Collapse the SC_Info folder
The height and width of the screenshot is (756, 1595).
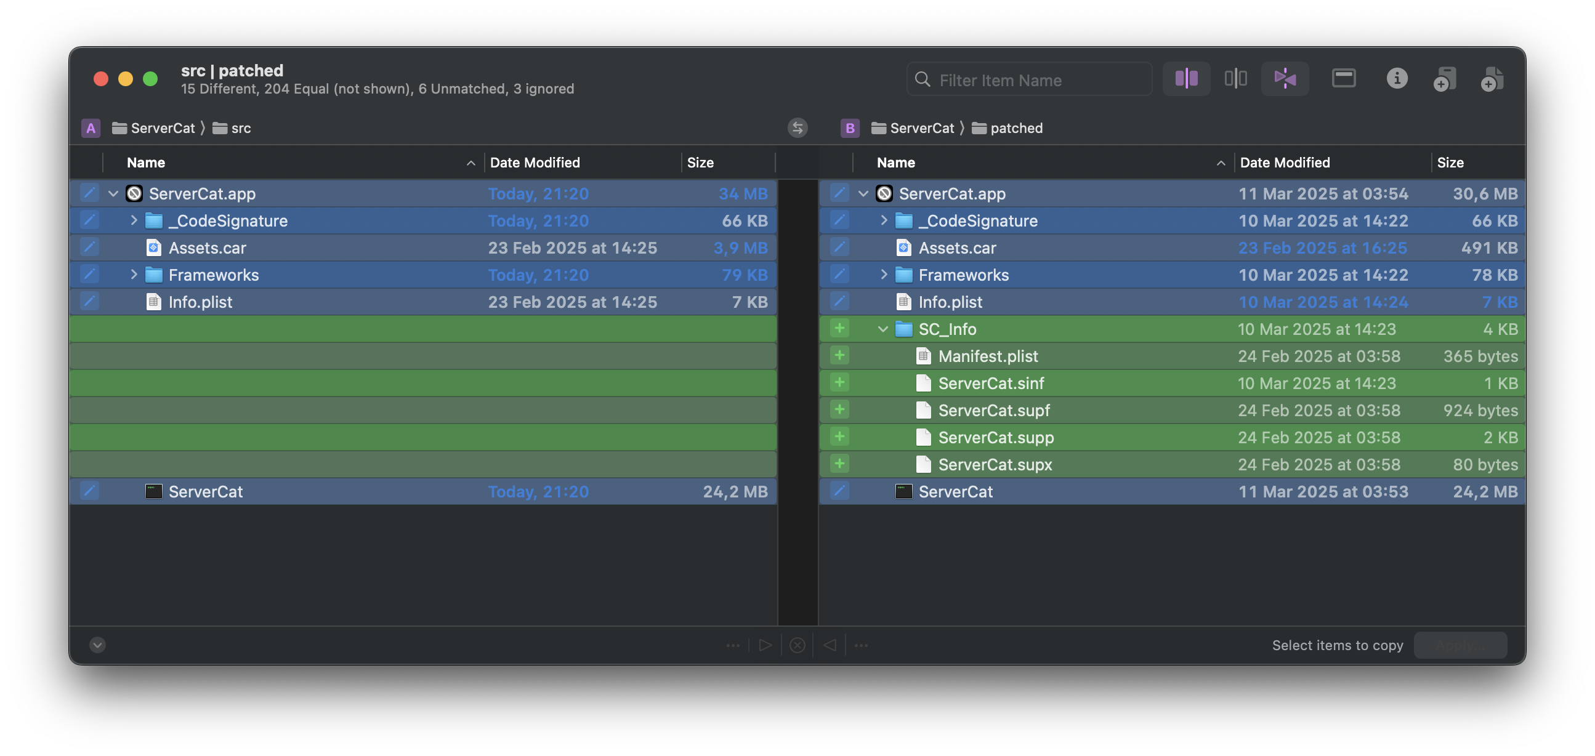point(883,329)
